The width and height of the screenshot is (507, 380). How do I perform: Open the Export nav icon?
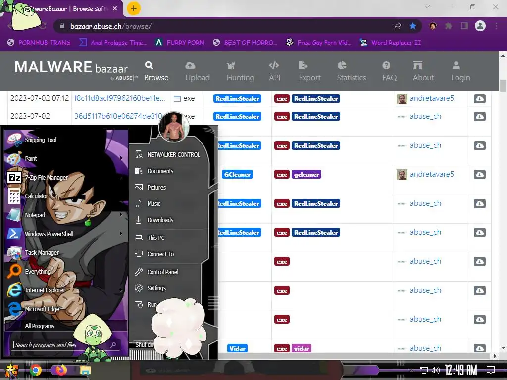tap(303, 66)
